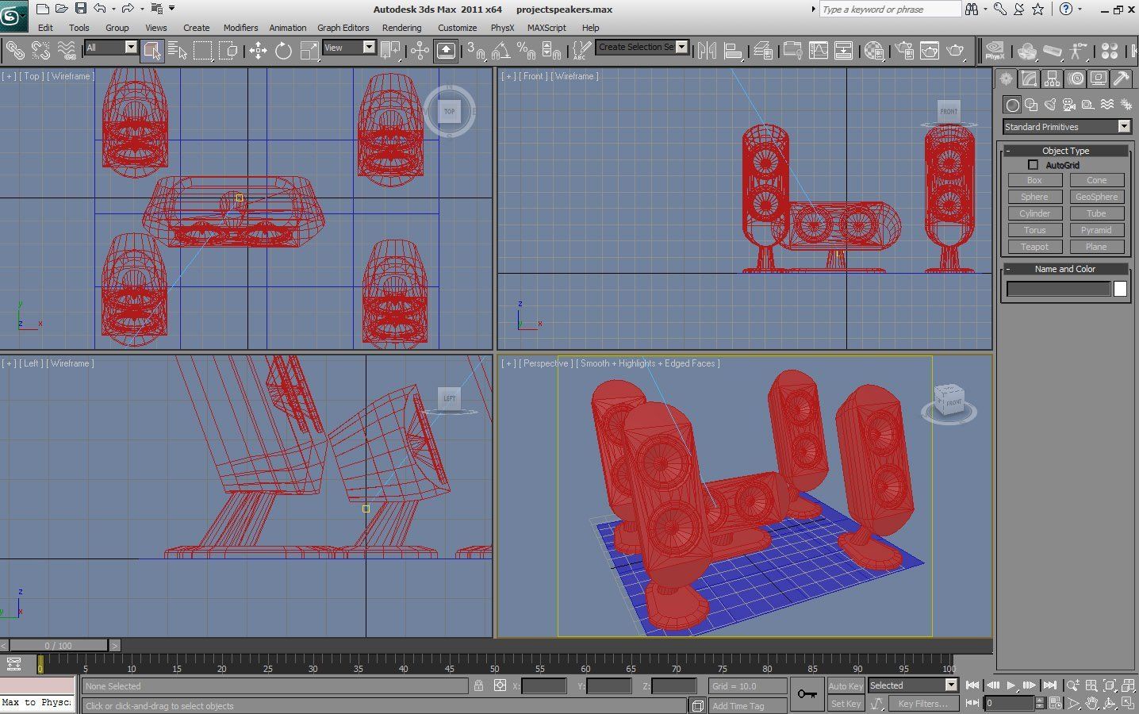Open the Modify panel tab icon
The height and width of the screenshot is (714, 1139).
coord(1029,79)
